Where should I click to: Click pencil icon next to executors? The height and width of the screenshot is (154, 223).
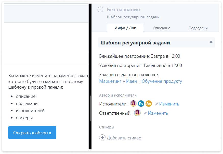[x=157, y=104]
